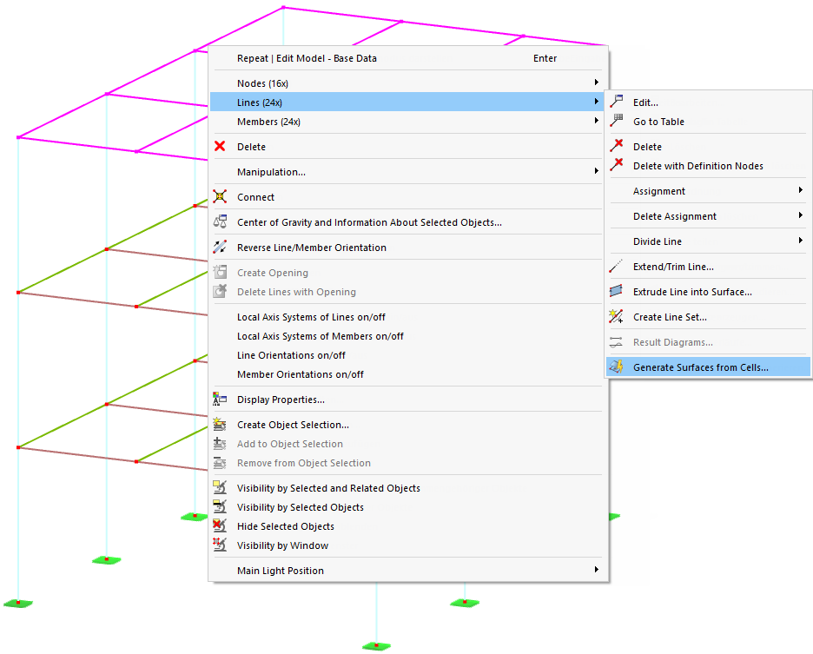The height and width of the screenshot is (654, 813).
Task: Click the Edit line icon in submenu
Action: [616, 102]
